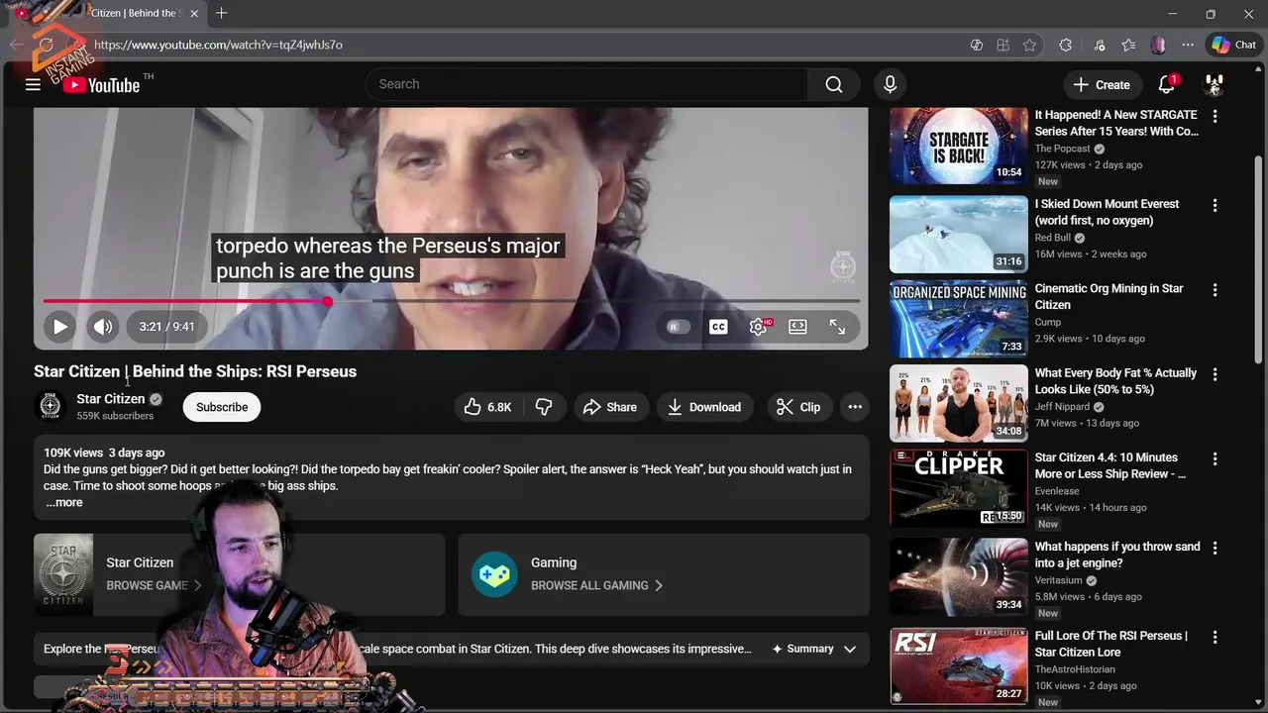1268x713 pixels.
Task: Click the browser address bar URL
Action: pos(218,45)
